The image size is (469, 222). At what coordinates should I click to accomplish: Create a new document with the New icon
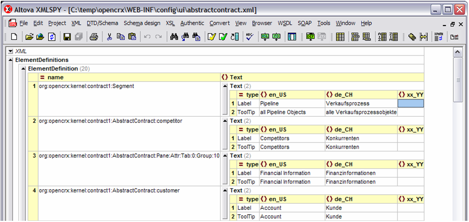(14, 37)
